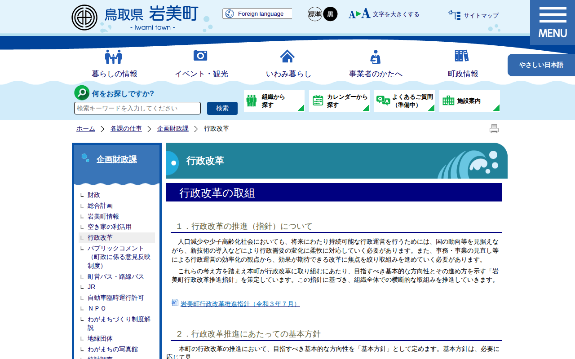Select 行政改革 in sidebar
The image size is (575, 359).
tap(100, 238)
